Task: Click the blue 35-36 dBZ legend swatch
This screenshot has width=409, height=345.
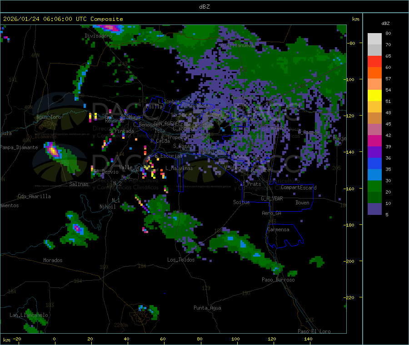Action: 374,163
